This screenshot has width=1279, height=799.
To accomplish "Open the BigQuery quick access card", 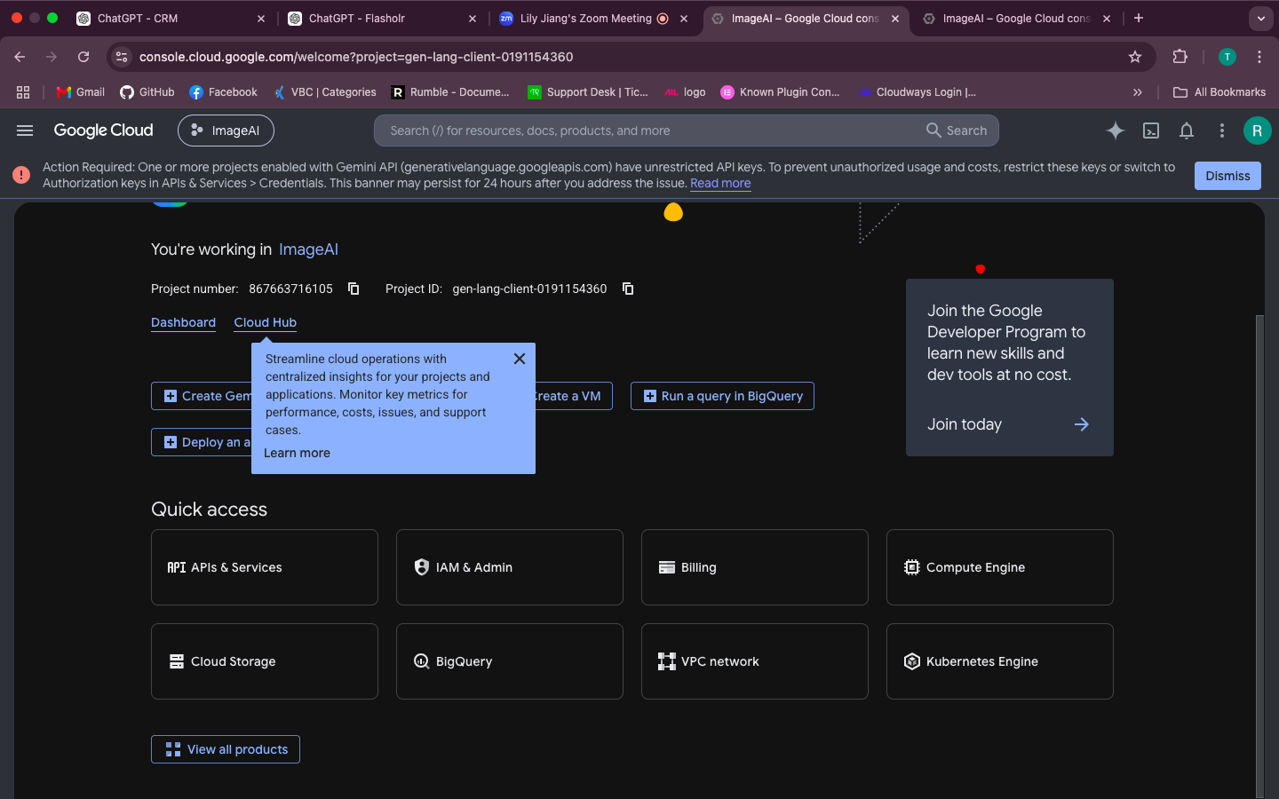I will 510,661.
